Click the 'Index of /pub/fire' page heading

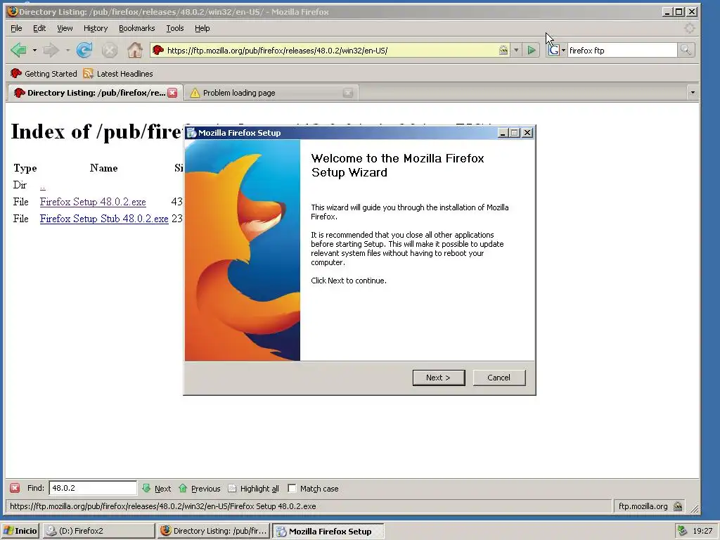click(96, 131)
